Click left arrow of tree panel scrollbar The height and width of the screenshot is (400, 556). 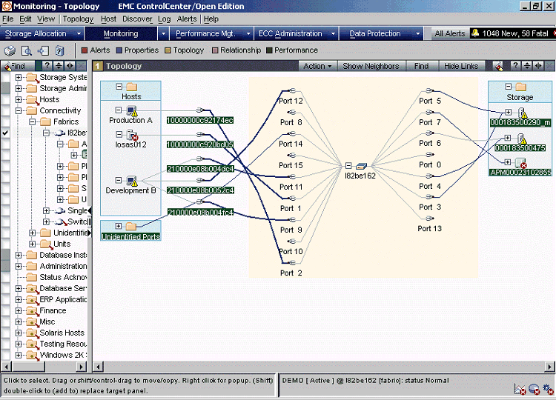pos(6,367)
